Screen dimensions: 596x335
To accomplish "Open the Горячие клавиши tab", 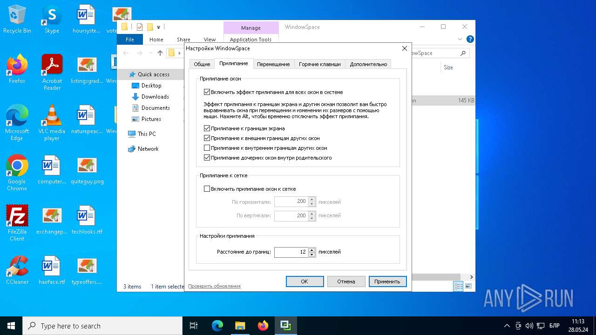I will click(320, 64).
